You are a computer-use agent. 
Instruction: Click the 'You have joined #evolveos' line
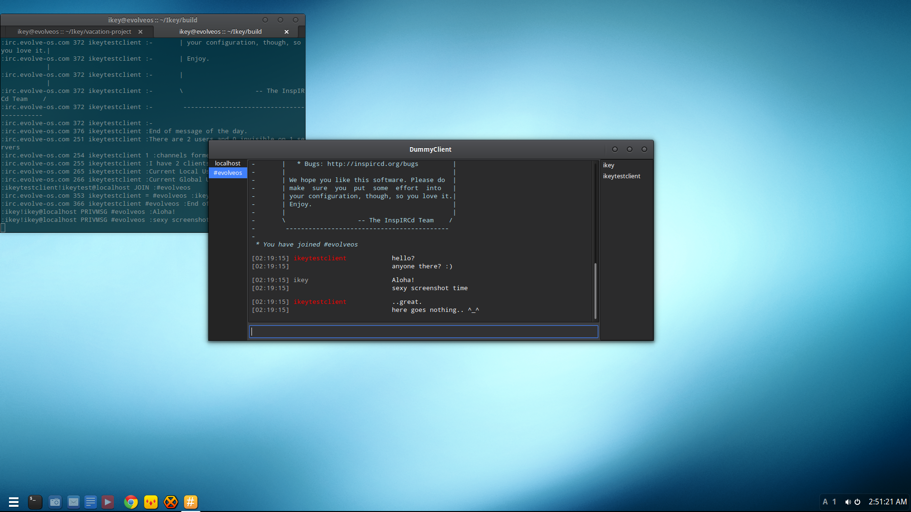pos(307,245)
